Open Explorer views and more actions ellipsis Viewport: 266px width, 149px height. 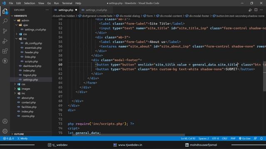[x=47, y=10]
